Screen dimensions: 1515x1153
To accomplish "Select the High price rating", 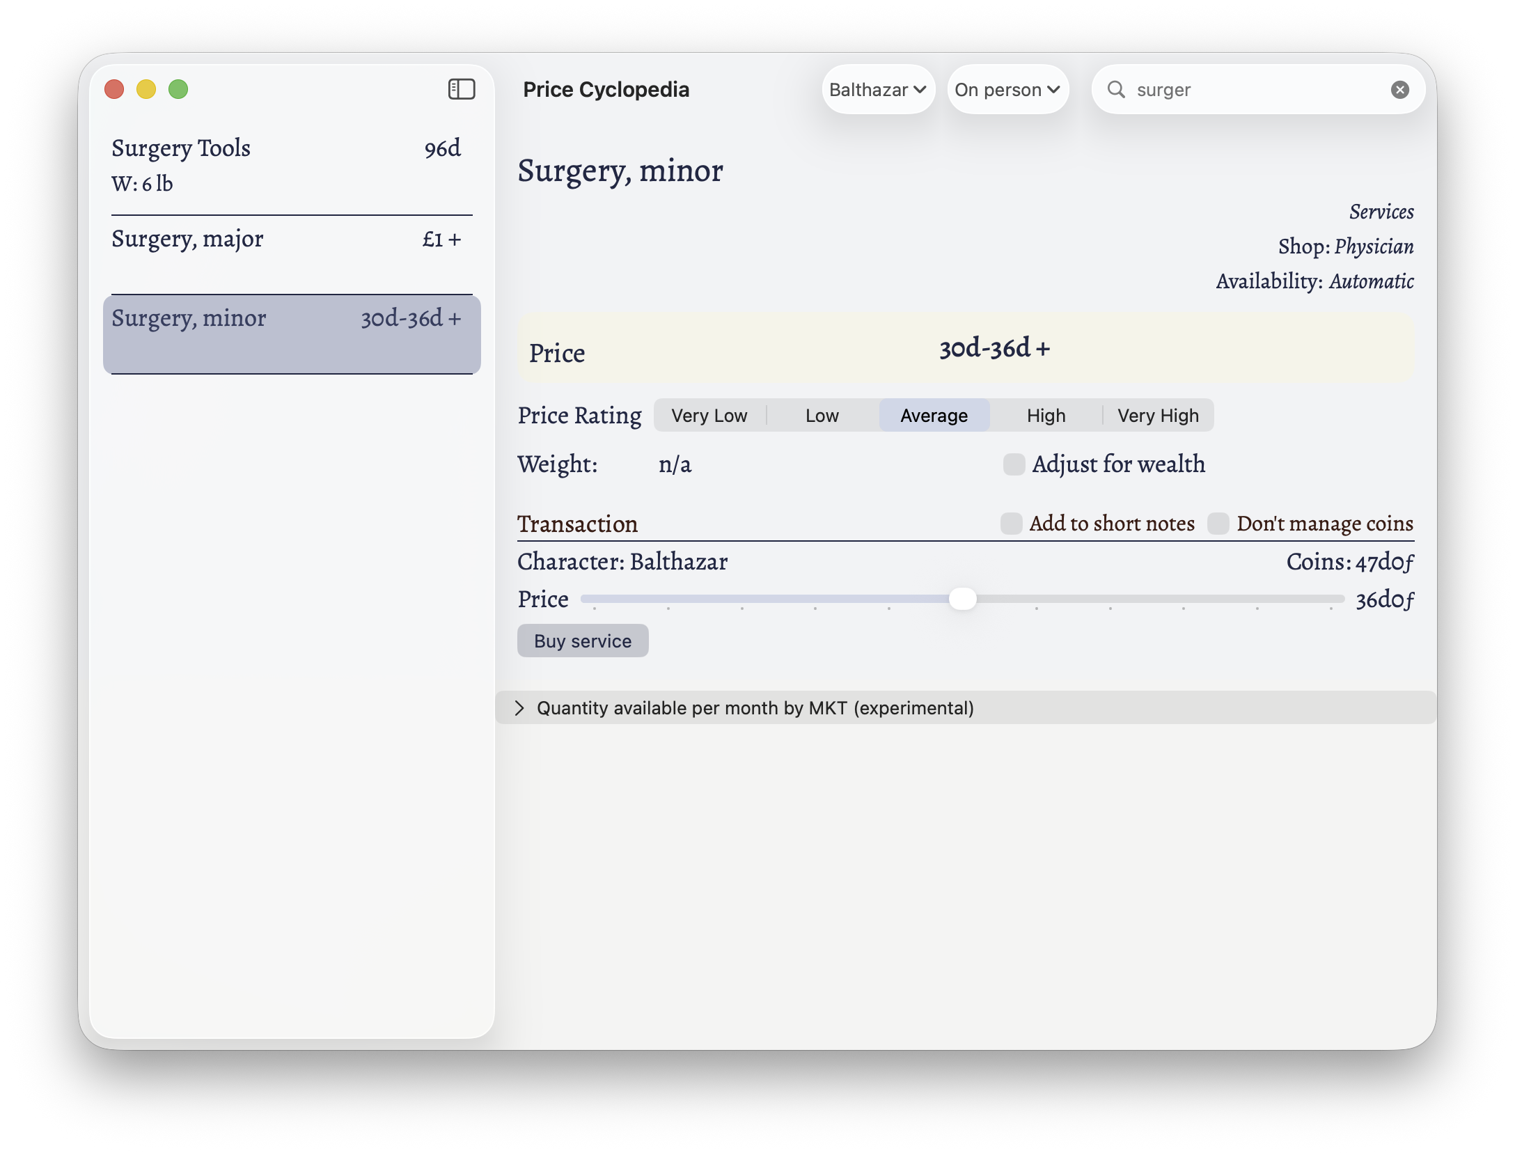I will pyautogui.click(x=1046, y=415).
